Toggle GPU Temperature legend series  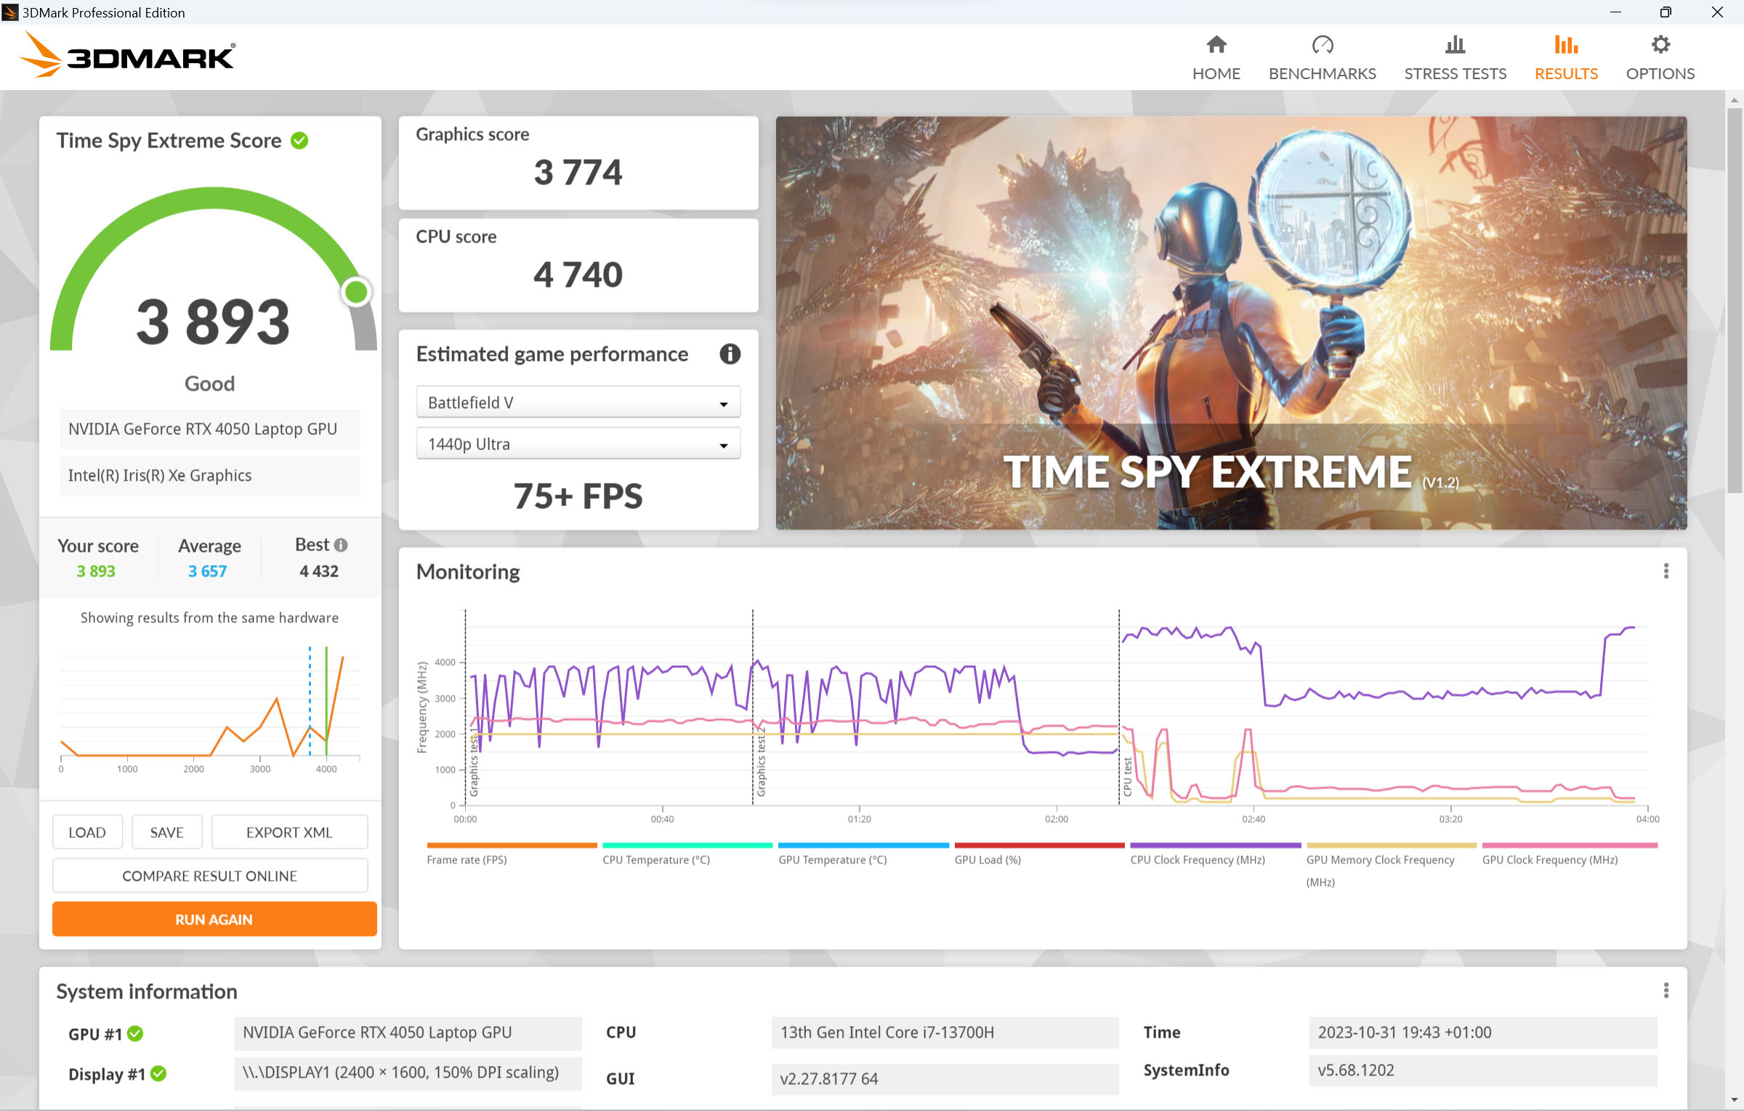832,860
